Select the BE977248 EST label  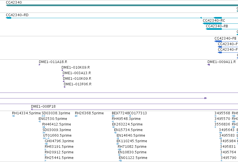tap(120, 113)
